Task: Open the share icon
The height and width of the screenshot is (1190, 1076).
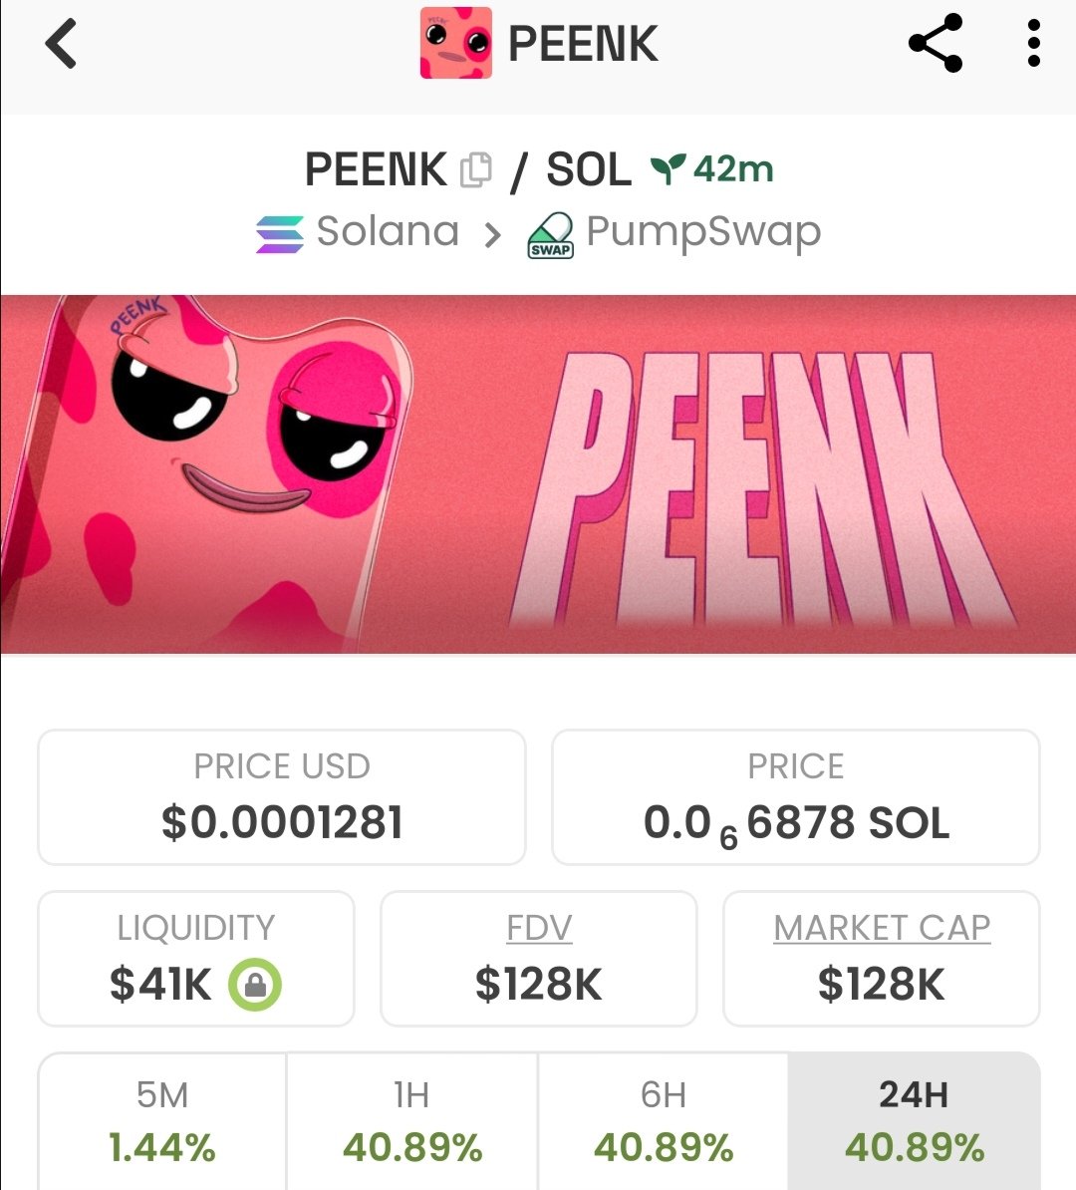Action: click(x=936, y=44)
